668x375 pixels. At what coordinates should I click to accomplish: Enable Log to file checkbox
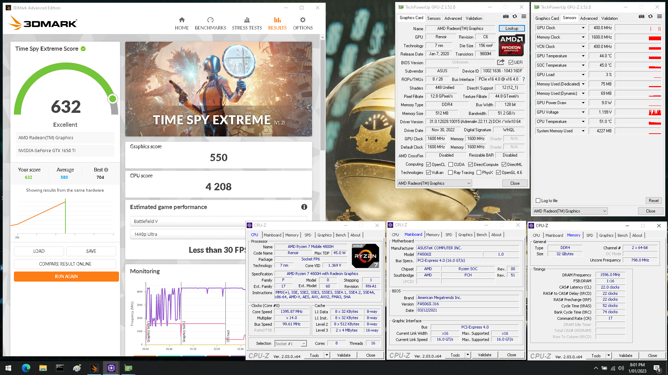click(x=538, y=201)
